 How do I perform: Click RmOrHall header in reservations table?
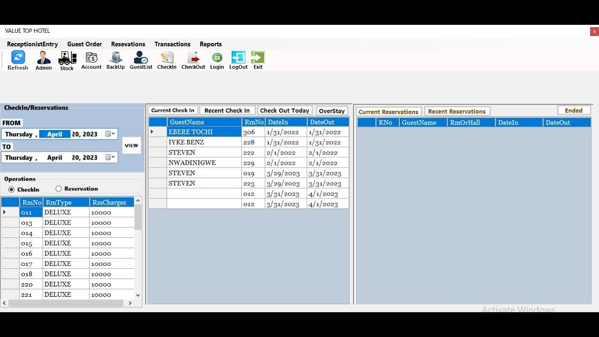coord(471,123)
